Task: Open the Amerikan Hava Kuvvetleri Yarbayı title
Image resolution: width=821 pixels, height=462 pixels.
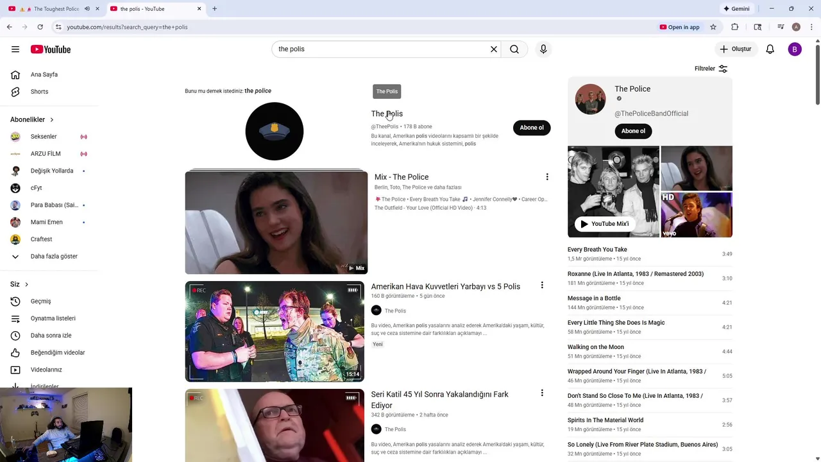Action: point(446,286)
